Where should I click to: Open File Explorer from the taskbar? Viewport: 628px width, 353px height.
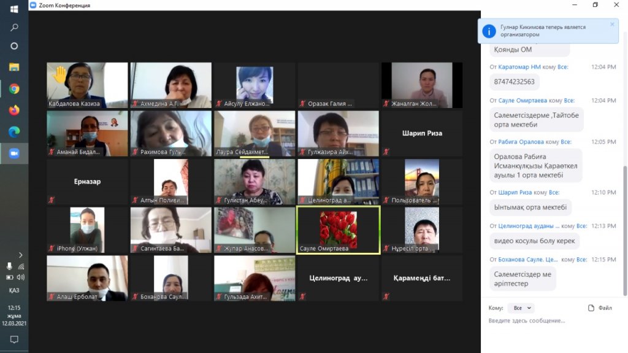pyautogui.click(x=13, y=67)
